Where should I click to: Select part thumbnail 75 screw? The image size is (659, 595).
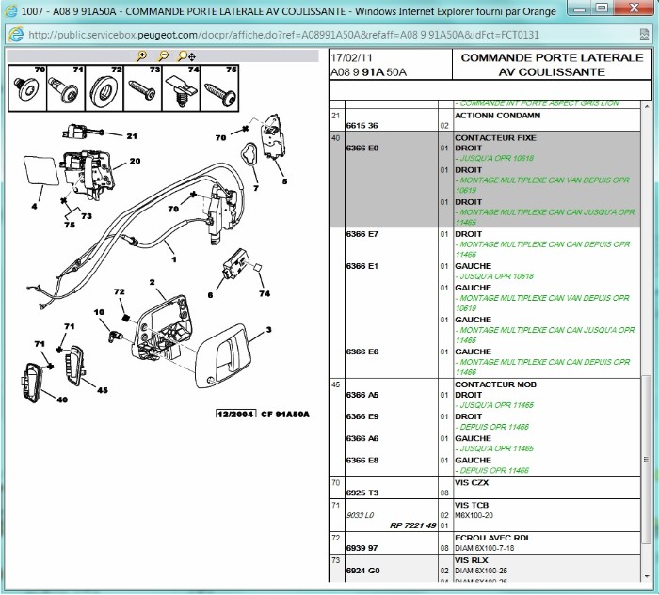[219, 88]
